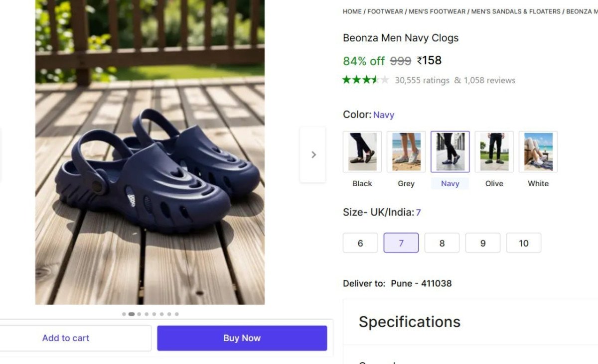
Task: Open the HOME breadcrumb link
Action: pyautogui.click(x=351, y=11)
